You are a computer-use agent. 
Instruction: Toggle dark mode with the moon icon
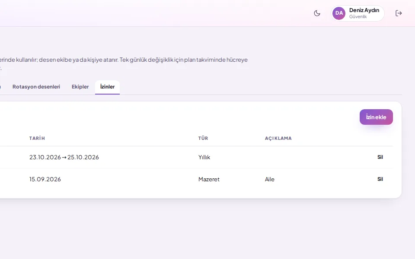[317, 13]
